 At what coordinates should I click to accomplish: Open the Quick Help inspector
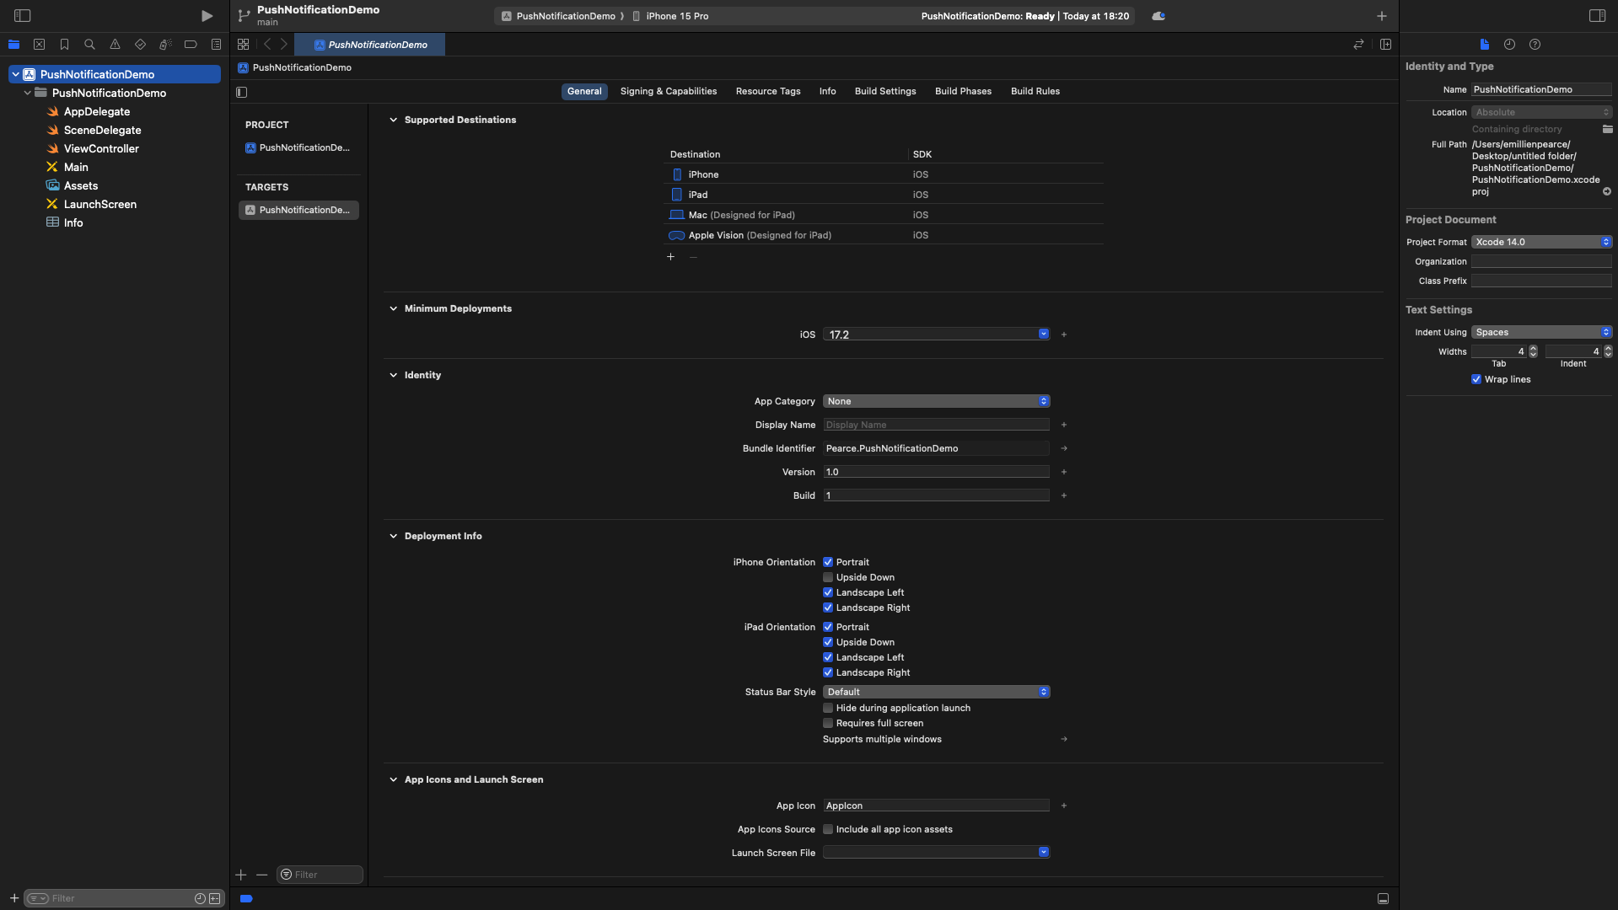click(x=1535, y=45)
